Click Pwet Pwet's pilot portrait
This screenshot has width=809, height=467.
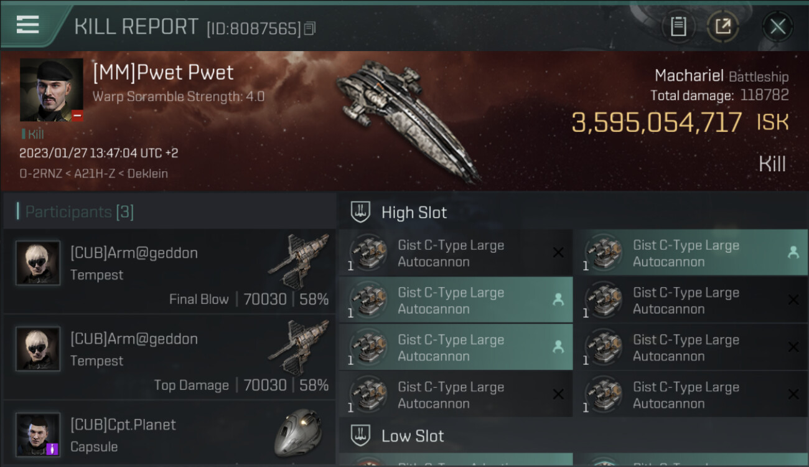point(51,90)
